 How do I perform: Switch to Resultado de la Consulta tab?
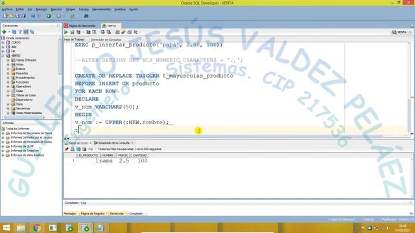point(114,143)
